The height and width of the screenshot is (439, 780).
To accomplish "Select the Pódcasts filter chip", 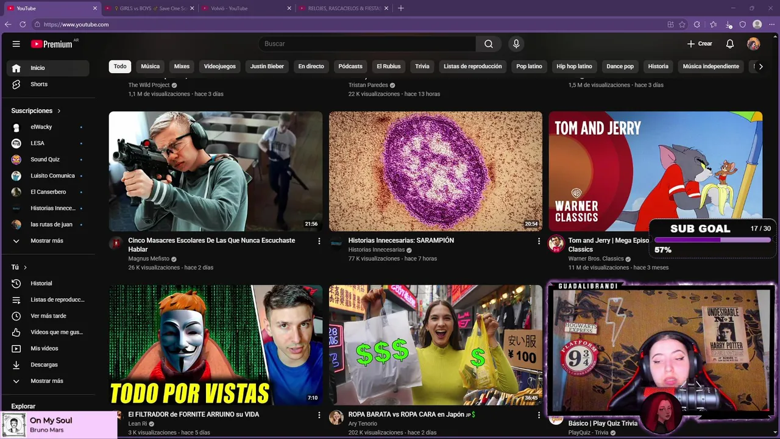I will pos(350,66).
